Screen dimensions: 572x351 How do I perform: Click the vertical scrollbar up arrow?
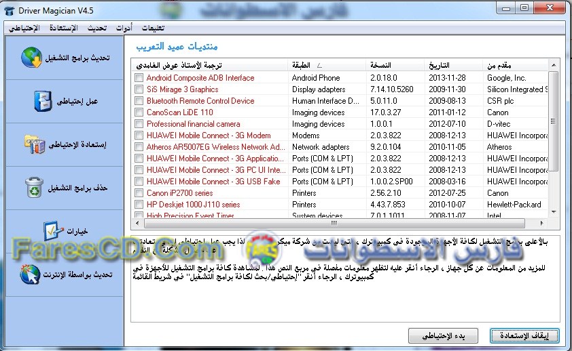(x=554, y=65)
